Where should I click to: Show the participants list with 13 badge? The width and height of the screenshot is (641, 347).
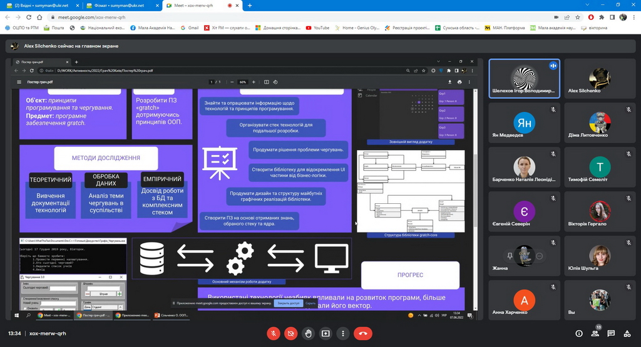[595, 334]
